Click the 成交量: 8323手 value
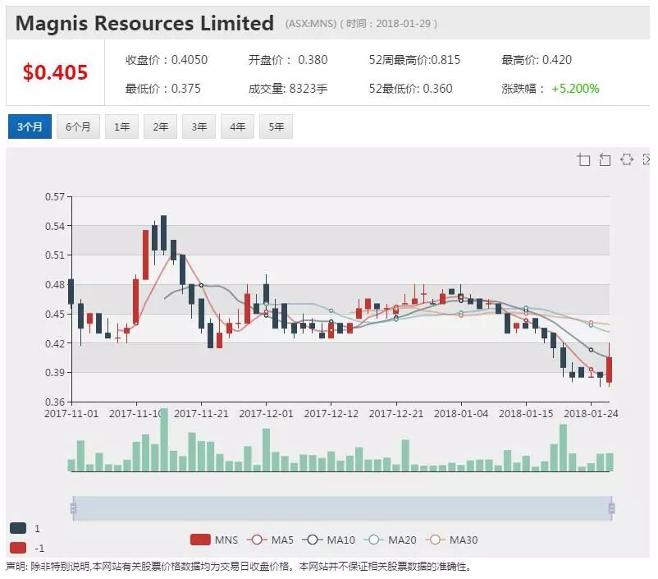Viewport: 658px width, 579px height. (288, 89)
